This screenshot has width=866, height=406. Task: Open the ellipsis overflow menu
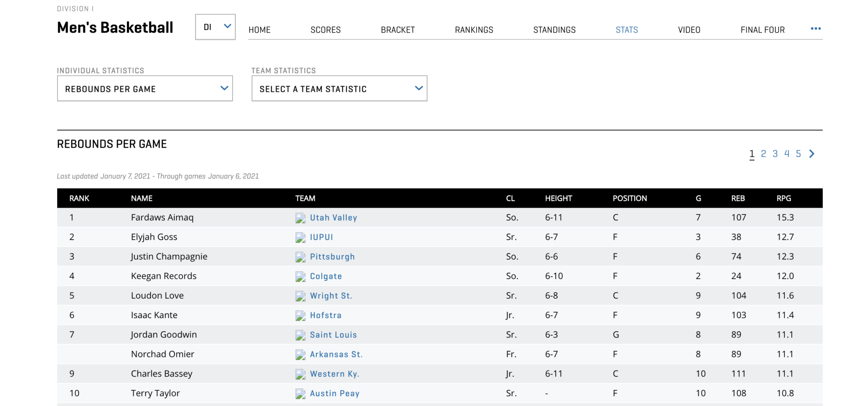816,29
